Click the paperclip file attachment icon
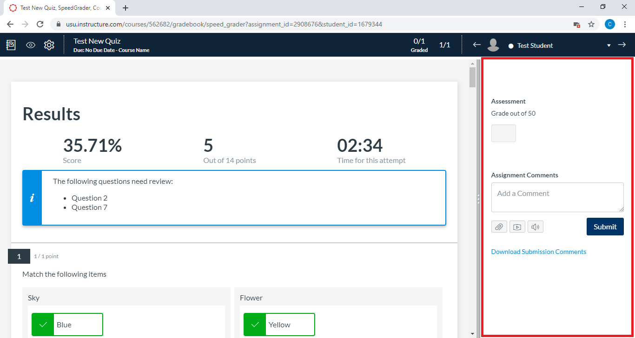 [x=499, y=227]
